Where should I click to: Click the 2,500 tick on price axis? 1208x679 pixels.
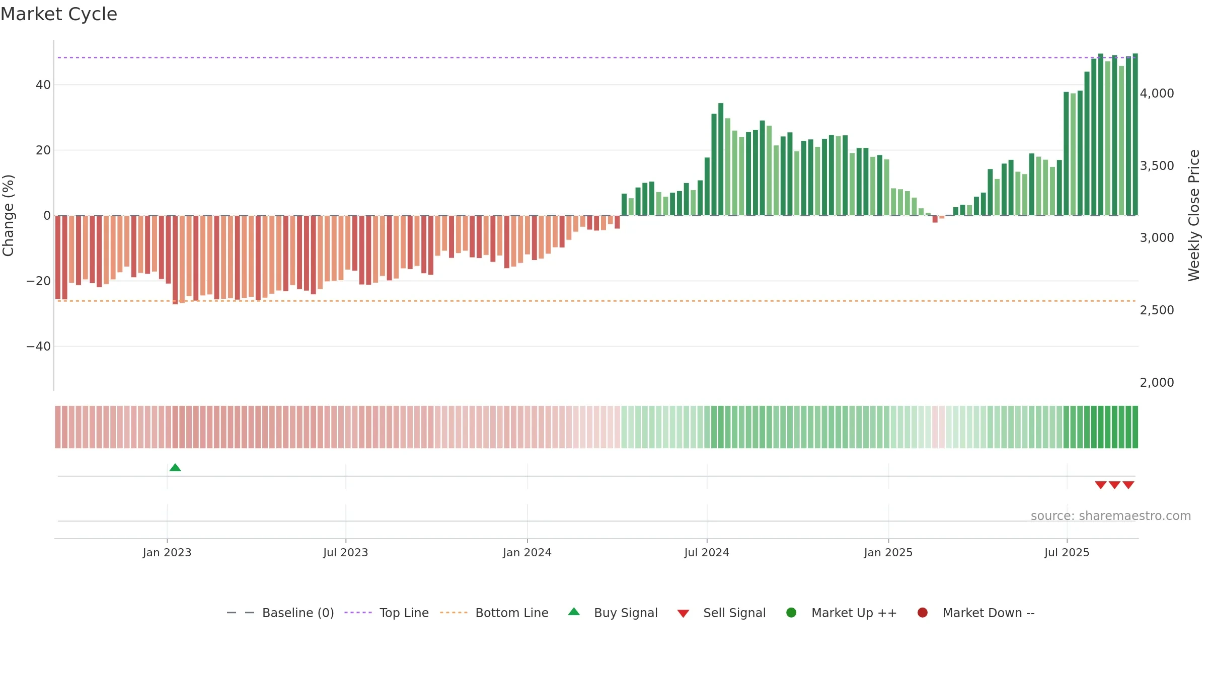coord(1157,310)
